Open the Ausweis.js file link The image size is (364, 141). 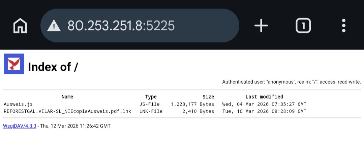[x=18, y=104]
